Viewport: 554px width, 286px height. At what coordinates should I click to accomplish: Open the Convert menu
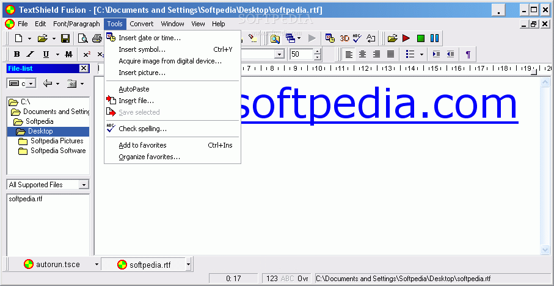point(141,24)
